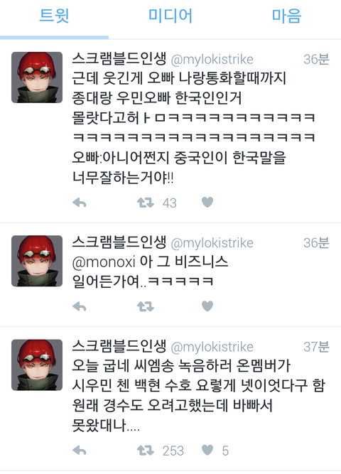The width and height of the screenshot is (341, 474).
Task: Reply to the first tweet about 종대랑 우민오빠
Action: tap(80, 203)
